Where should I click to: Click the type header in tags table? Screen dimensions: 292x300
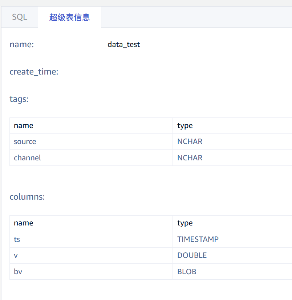(185, 125)
